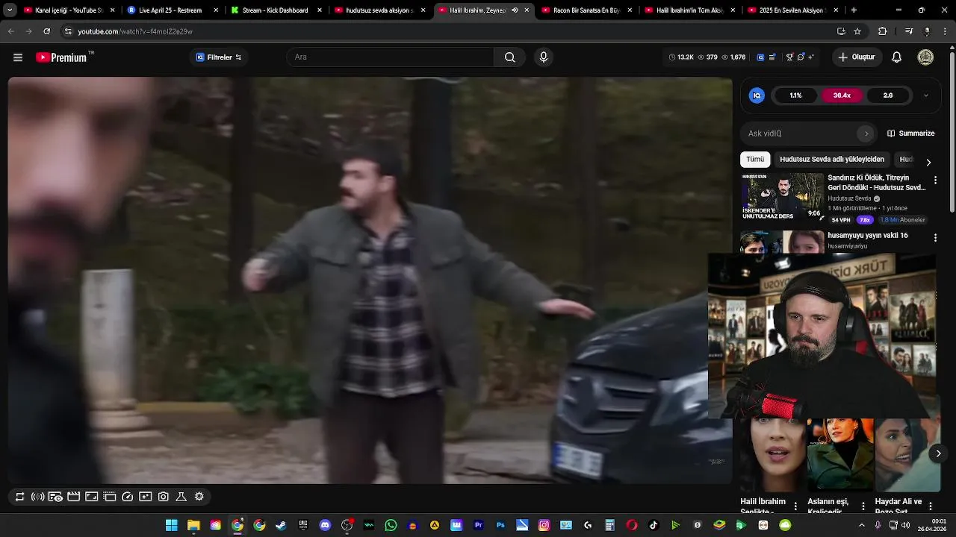This screenshot has width=956, height=537.
Task: Open options for Haydar Ali short
Action: (932, 506)
